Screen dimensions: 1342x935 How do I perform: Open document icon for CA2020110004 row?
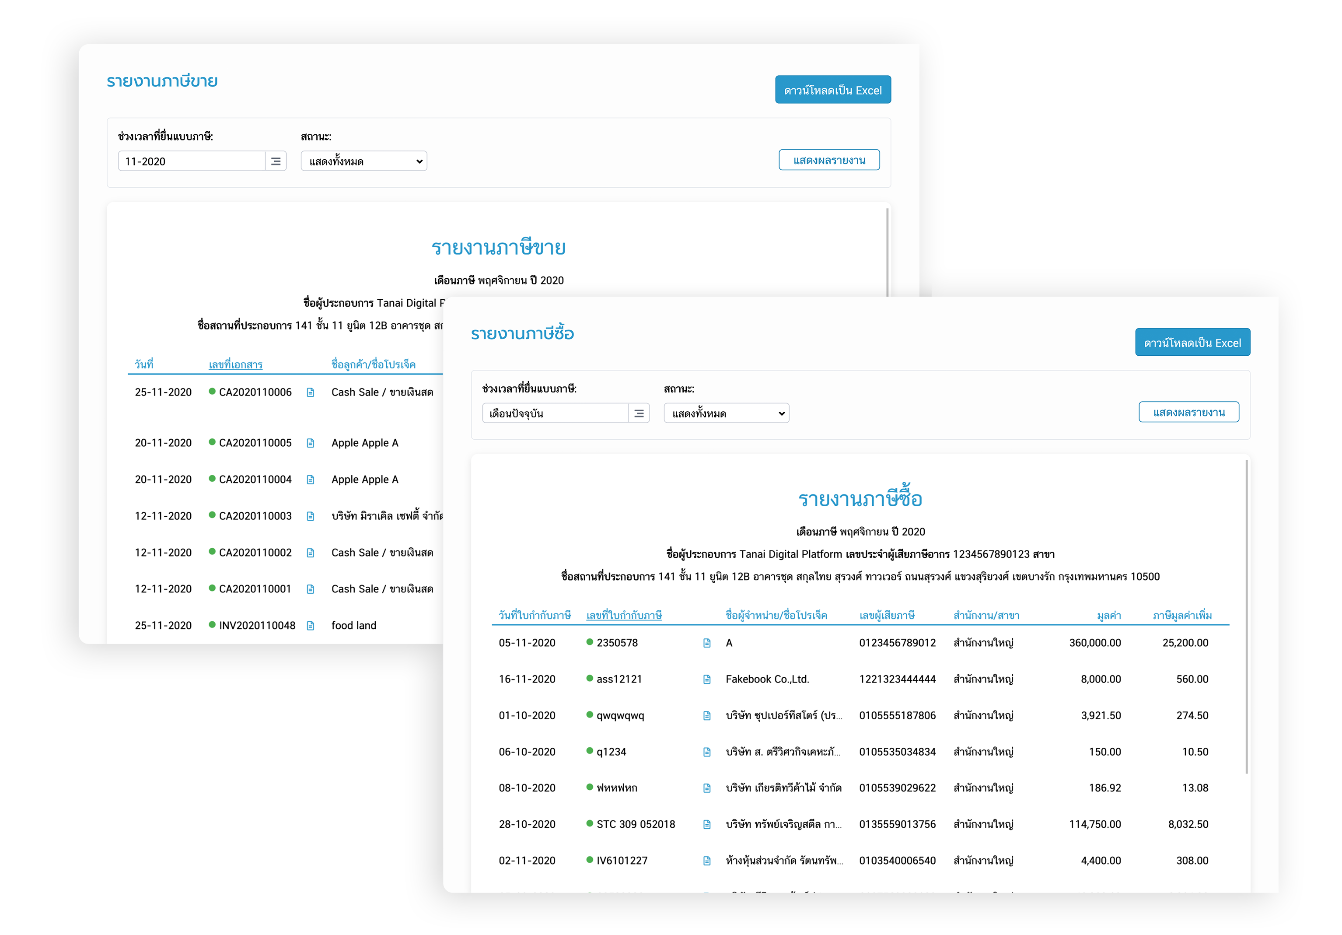coord(311,480)
